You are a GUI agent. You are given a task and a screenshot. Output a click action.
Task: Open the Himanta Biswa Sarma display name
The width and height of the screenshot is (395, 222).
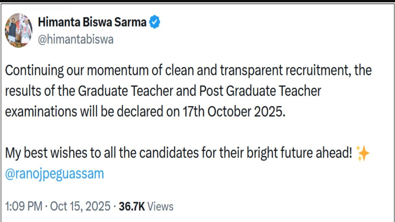(x=92, y=23)
